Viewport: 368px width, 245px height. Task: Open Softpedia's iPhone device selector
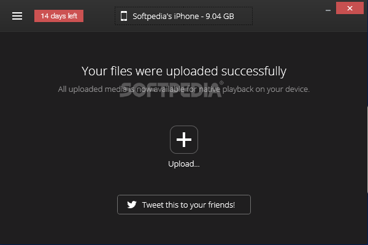pyautogui.click(x=183, y=16)
